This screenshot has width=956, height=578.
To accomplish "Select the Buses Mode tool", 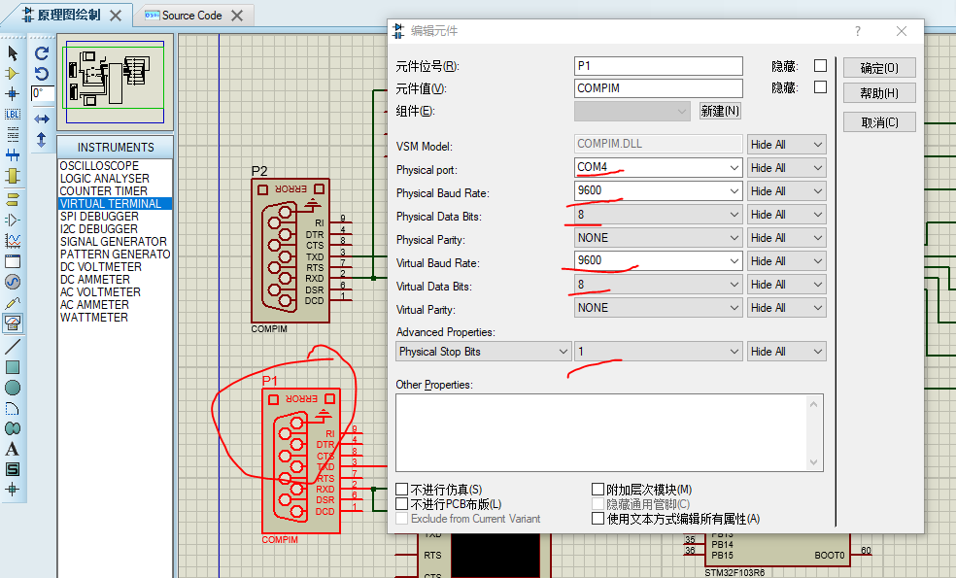I will pyautogui.click(x=13, y=154).
